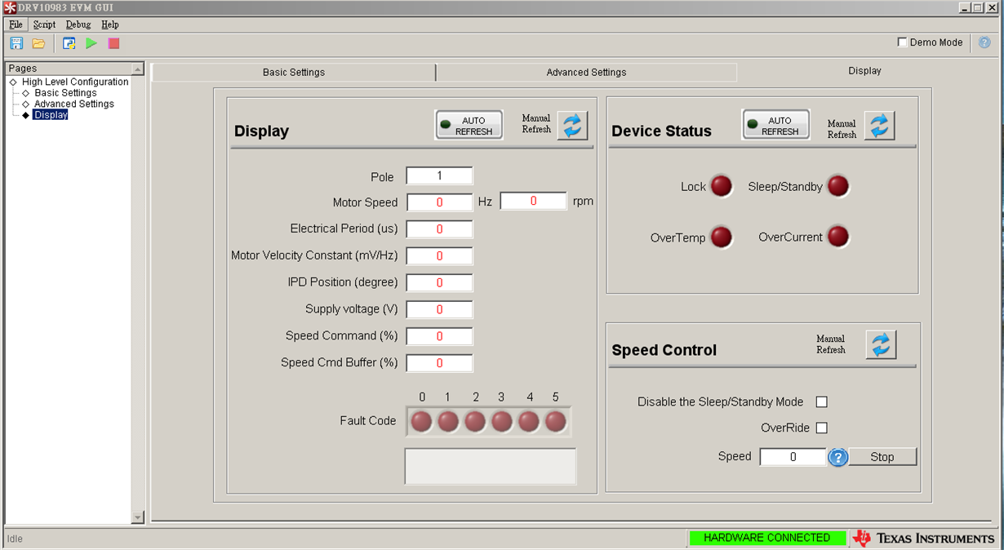Click HARDWARE CONNECTED status indicator
1004x550 pixels.
(766, 538)
